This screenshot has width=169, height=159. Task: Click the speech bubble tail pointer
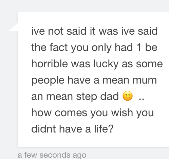click(13, 27)
